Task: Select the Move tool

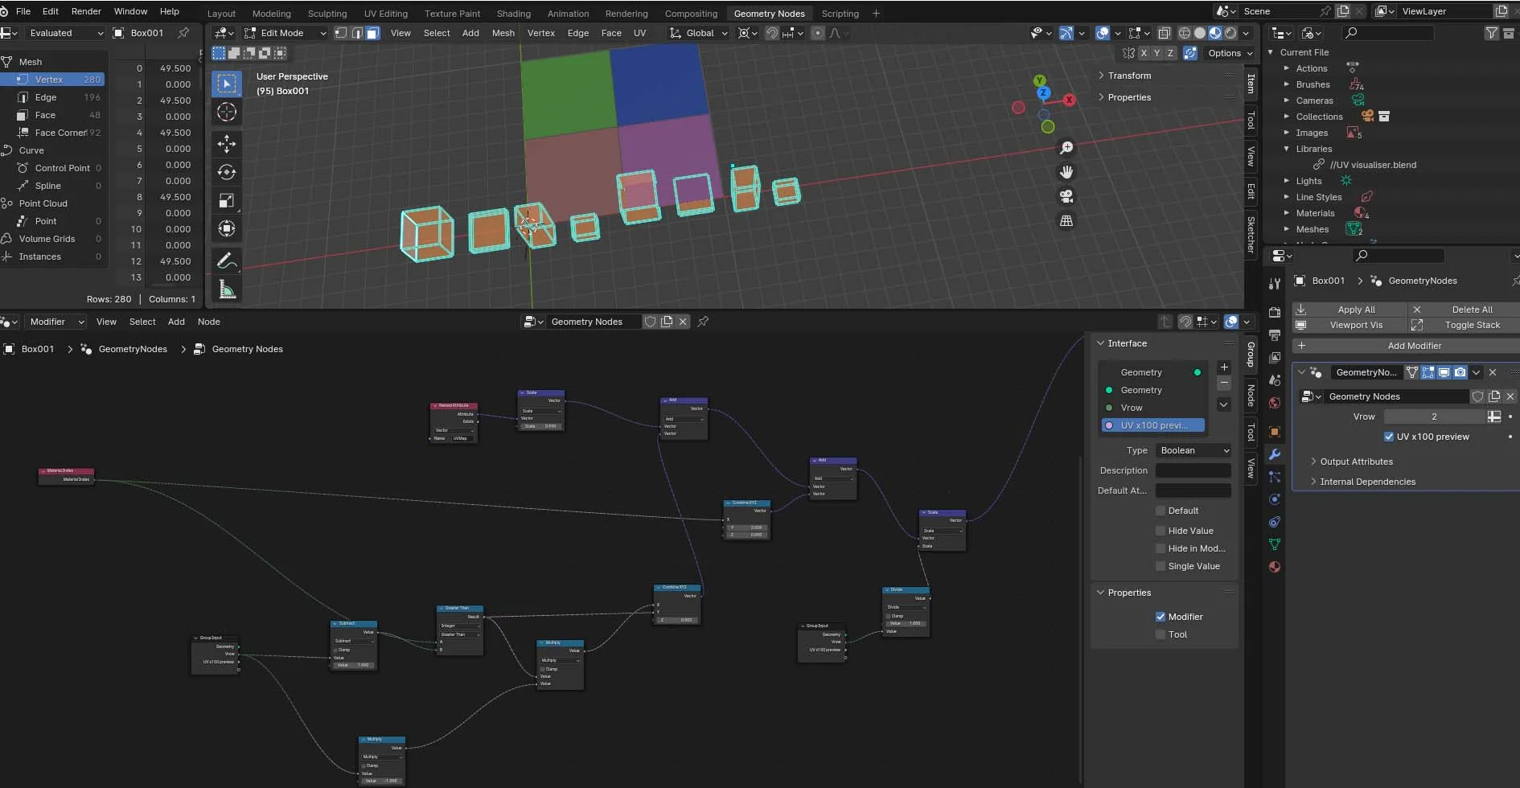Action: [227, 144]
